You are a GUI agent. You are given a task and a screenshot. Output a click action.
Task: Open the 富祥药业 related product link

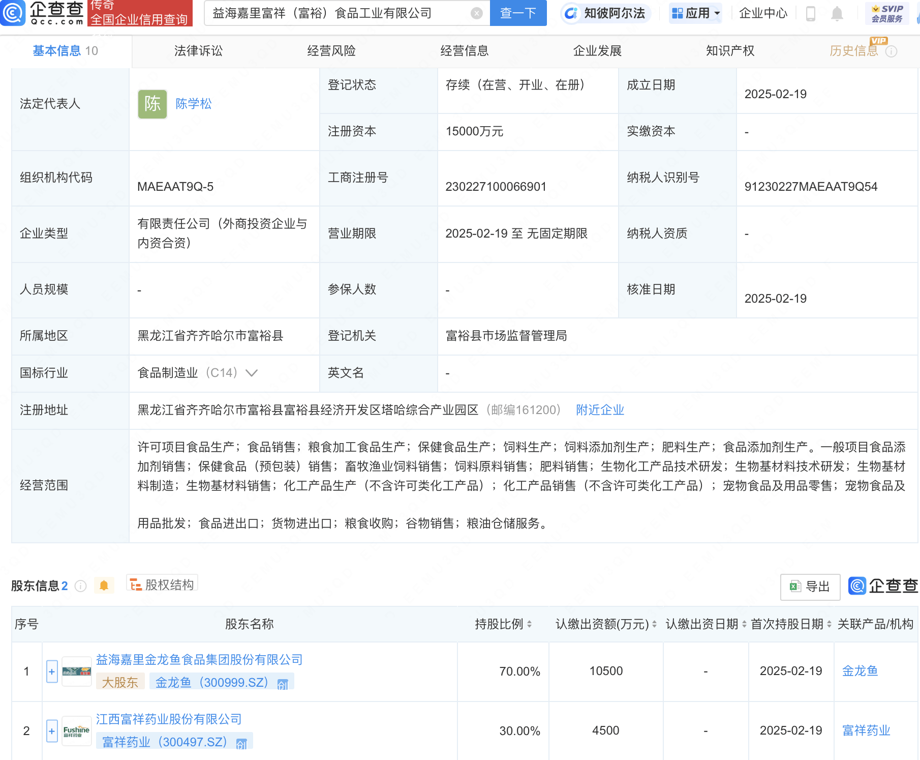tap(866, 730)
